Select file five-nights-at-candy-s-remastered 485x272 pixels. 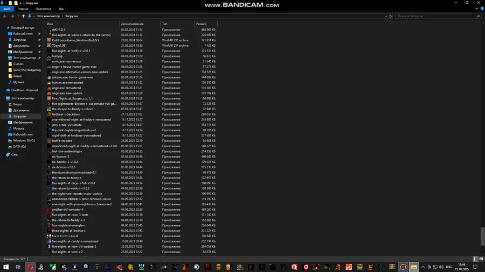[75, 241]
